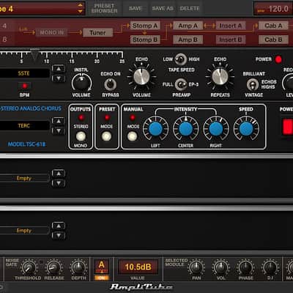Click the Center intensity blue knob
This screenshot has width=293, height=293.
point(186,129)
